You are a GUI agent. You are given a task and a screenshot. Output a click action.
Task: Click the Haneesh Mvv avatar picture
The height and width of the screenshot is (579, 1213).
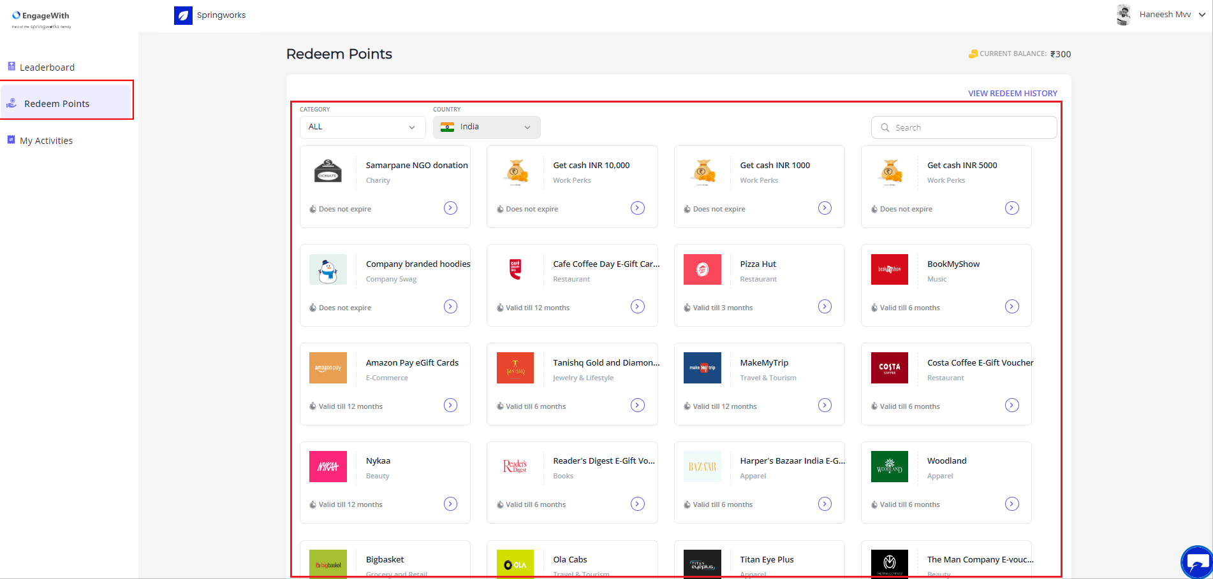click(1123, 15)
